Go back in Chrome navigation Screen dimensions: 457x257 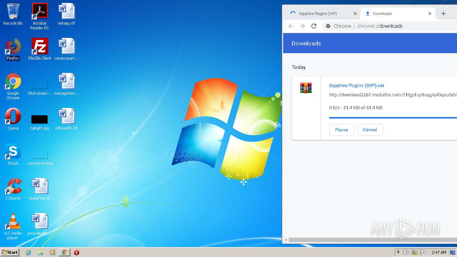click(291, 26)
